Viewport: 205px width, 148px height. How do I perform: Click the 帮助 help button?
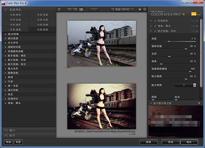pyautogui.click(x=9, y=142)
